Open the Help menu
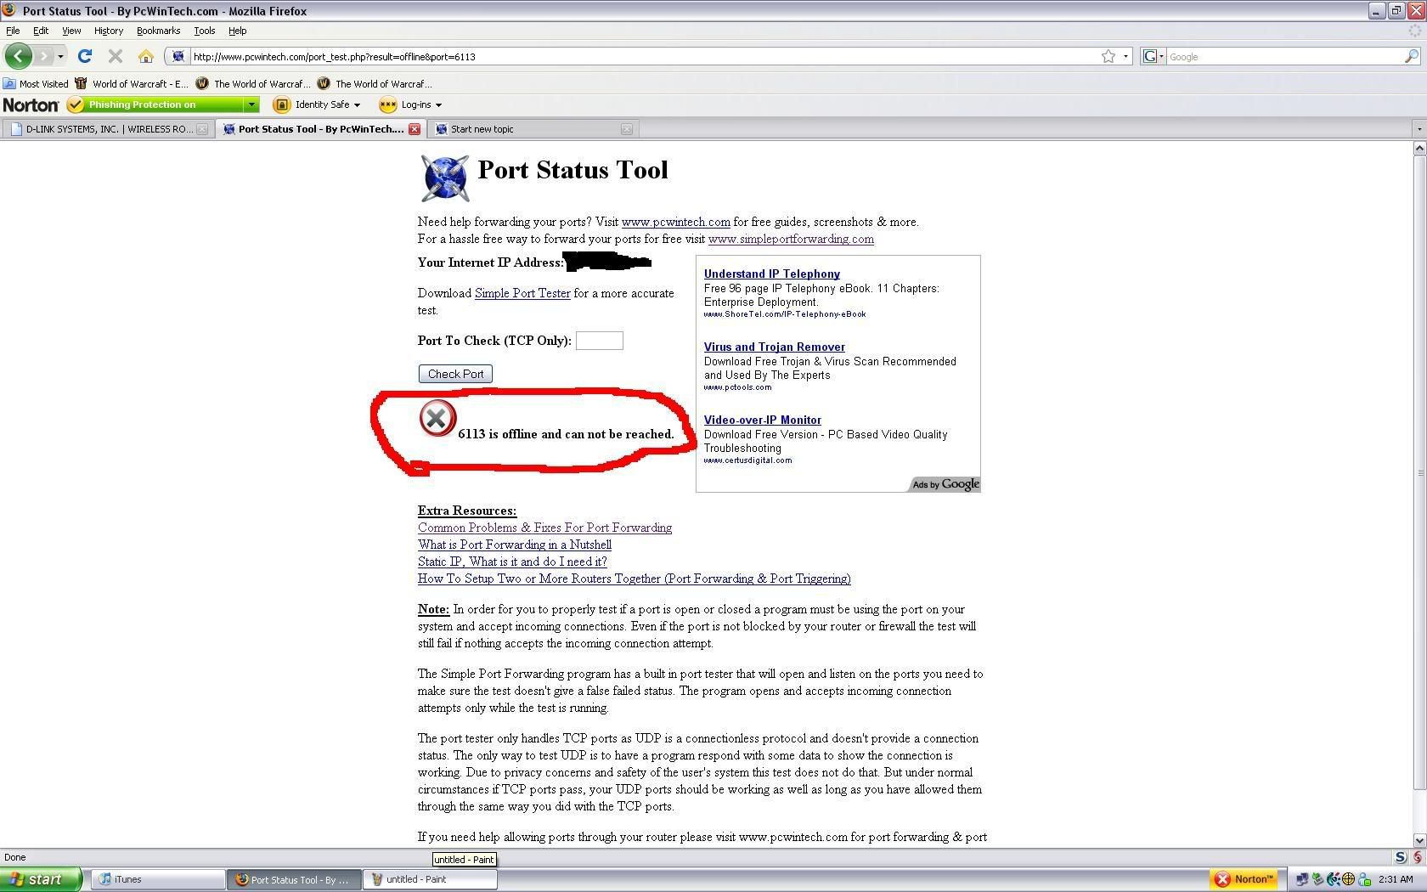Image resolution: width=1427 pixels, height=892 pixels. pos(238,31)
